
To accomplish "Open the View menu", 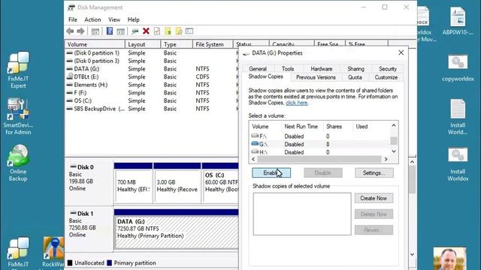I will point(114,19).
